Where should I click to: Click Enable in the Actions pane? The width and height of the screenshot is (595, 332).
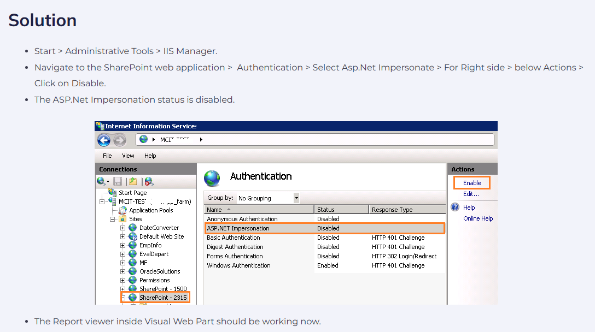tap(471, 183)
